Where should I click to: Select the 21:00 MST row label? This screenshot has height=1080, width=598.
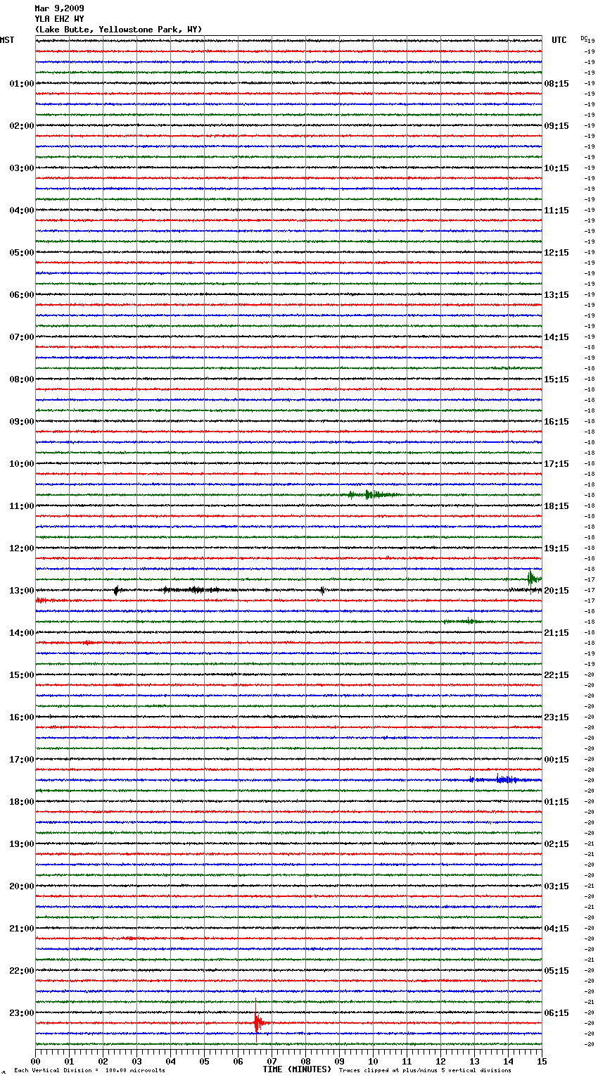coord(21,929)
